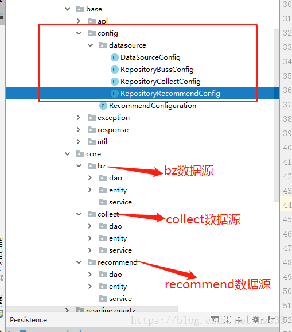The image size is (292, 332).
Task: Click the DataSourceConfig class icon
Action: pos(114,57)
